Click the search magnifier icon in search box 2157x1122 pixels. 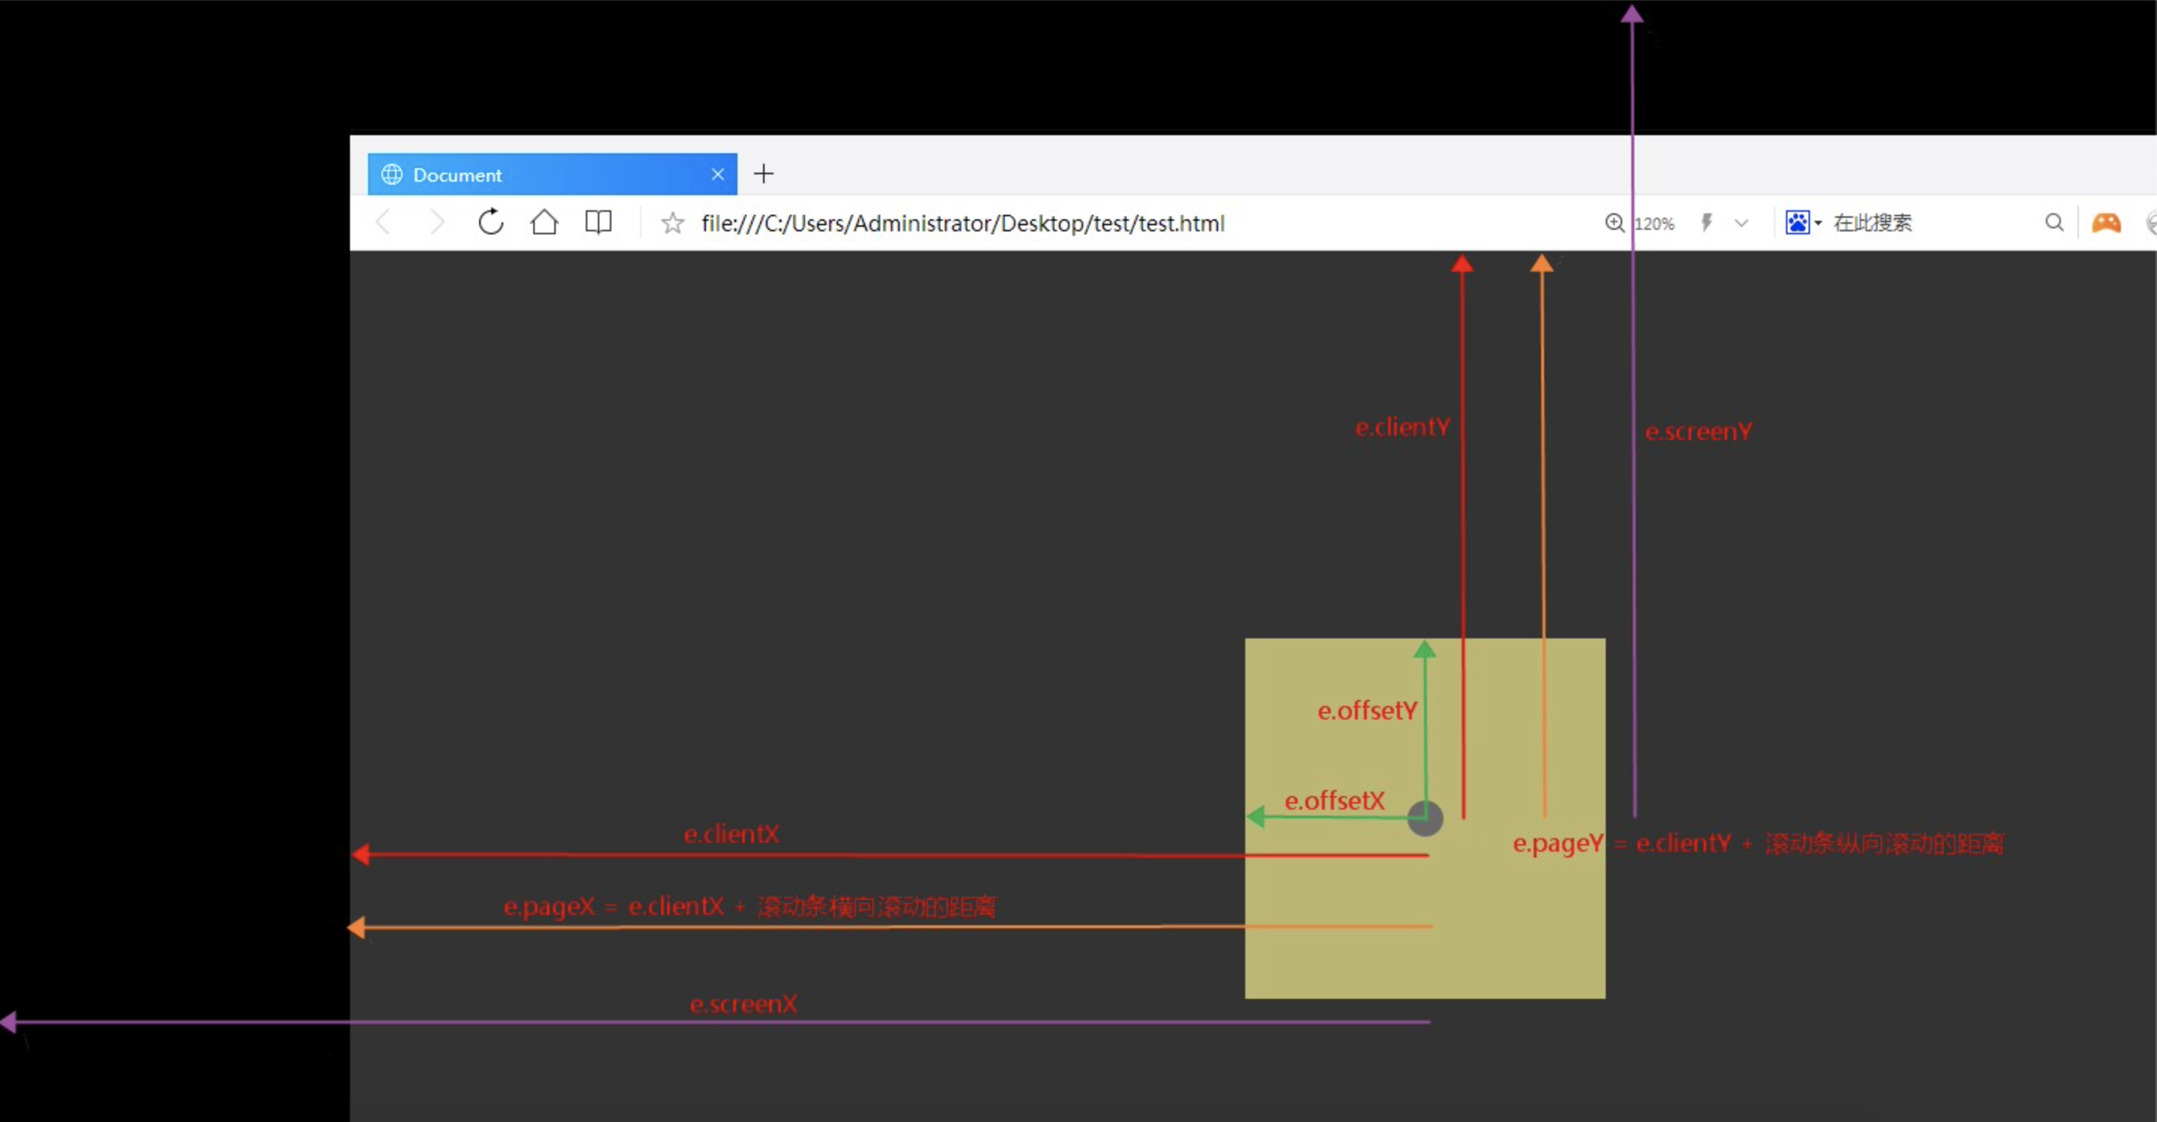click(2053, 223)
